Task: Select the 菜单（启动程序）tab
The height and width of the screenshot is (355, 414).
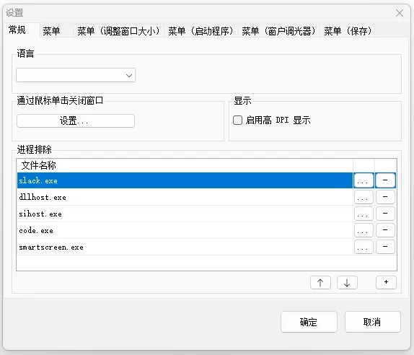Action: pos(201,31)
